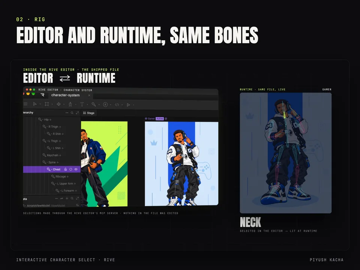The width and height of the screenshot is (360, 270).
Task: Click the 'NECK' selected bone label
Action: coord(250,222)
